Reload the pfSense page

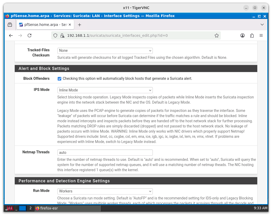pos(29,36)
